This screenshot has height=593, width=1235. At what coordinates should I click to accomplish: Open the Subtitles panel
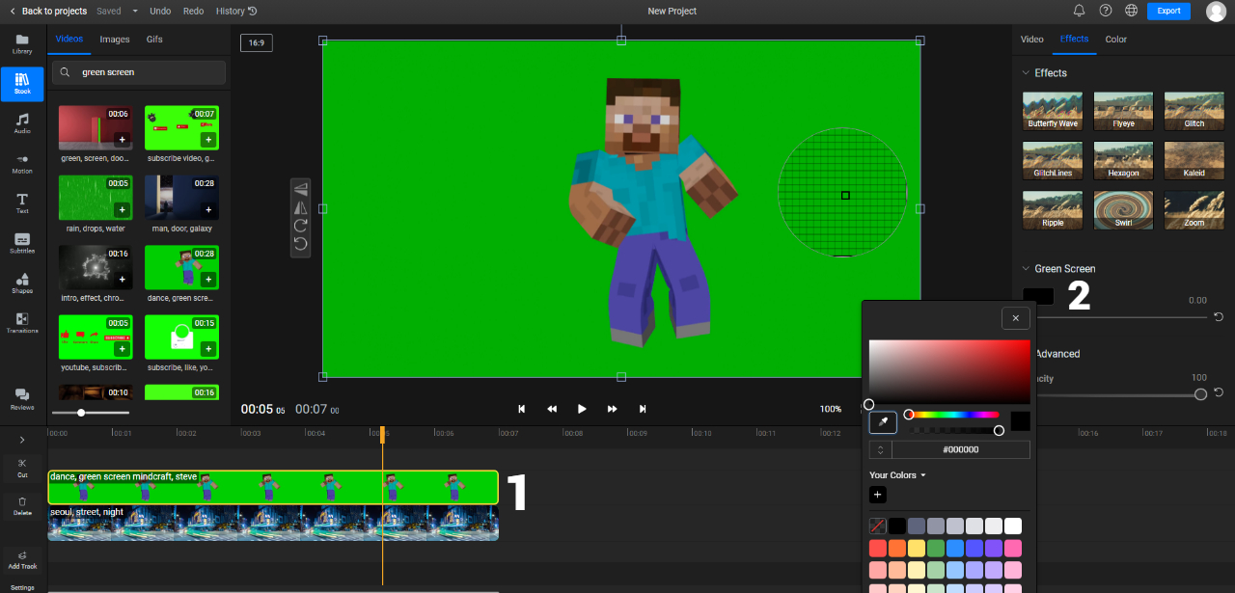(x=22, y=243)
